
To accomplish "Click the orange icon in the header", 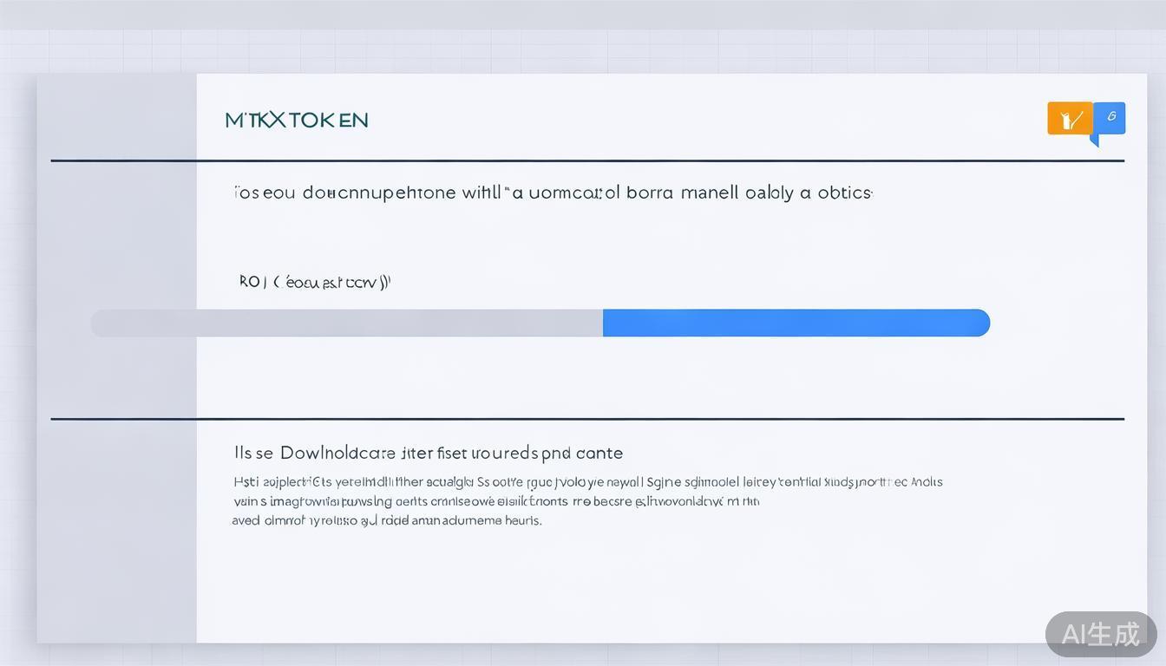I will [1070, 119].
